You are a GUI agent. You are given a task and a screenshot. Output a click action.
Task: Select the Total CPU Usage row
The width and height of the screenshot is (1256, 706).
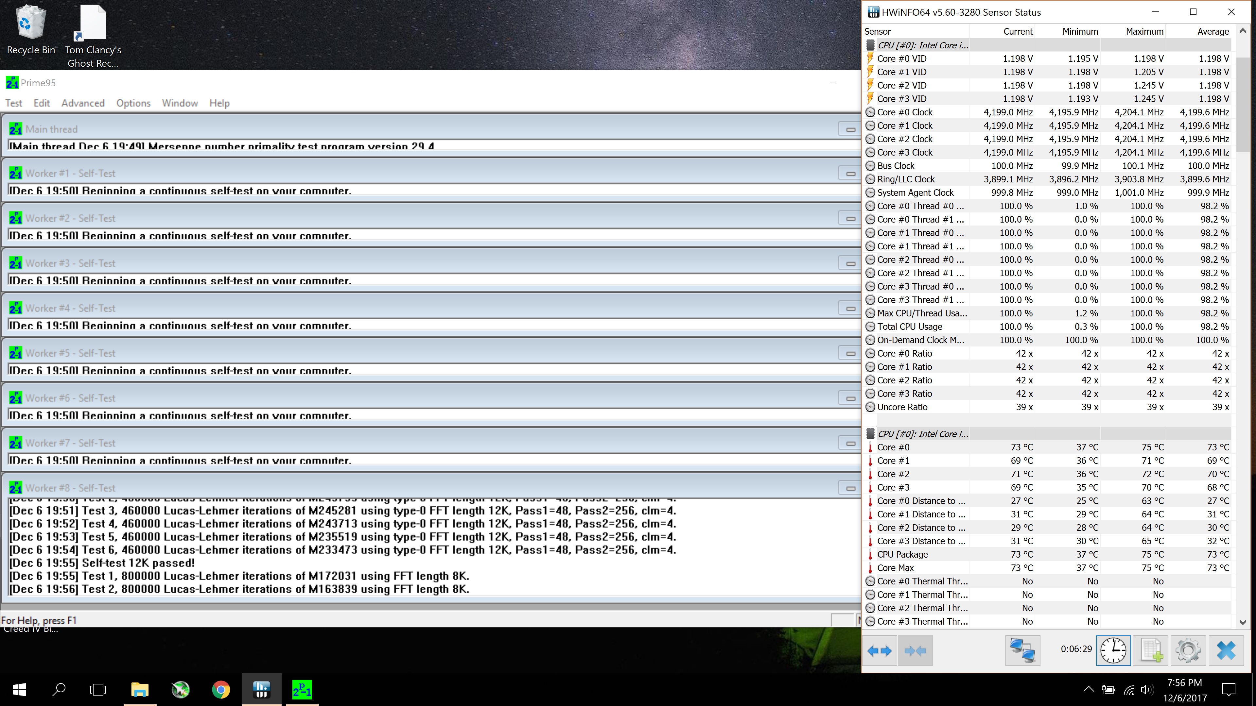pyautogui.click(x=1047, y=327)
